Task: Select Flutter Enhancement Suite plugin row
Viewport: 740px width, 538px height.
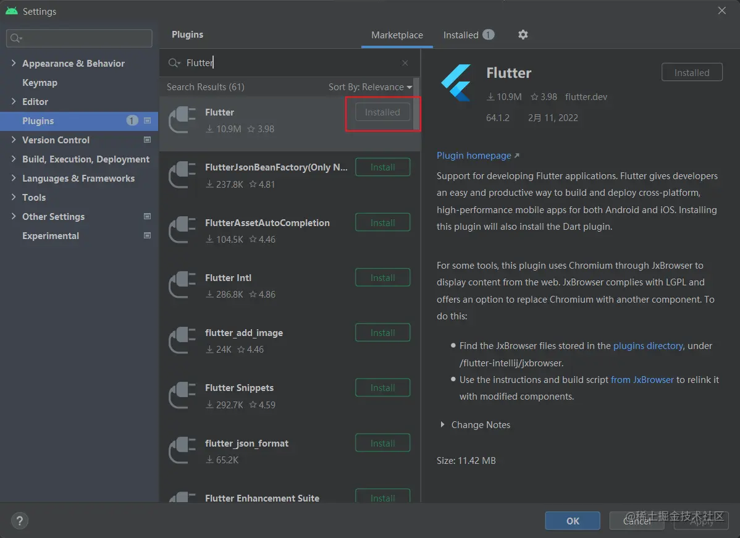Action: point(290,495)
